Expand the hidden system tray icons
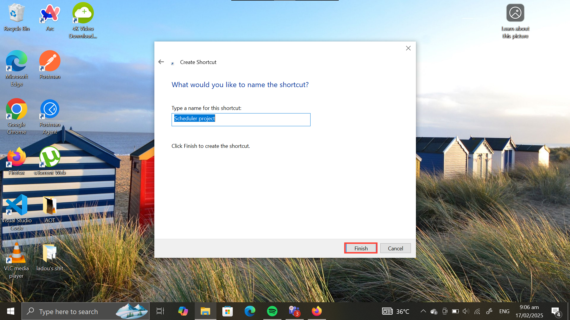 coord(423,311)
